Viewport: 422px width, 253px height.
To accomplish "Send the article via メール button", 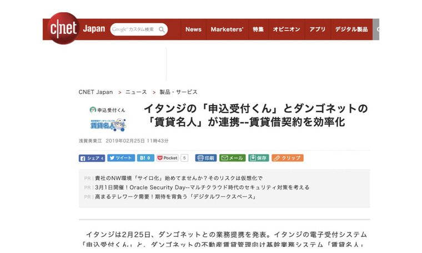I will [232, 158].
